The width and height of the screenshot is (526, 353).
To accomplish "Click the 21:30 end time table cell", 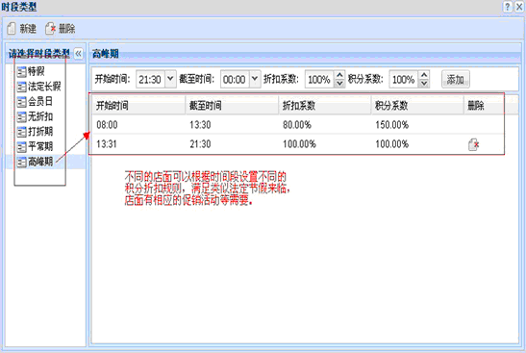I will pos(232,144).
